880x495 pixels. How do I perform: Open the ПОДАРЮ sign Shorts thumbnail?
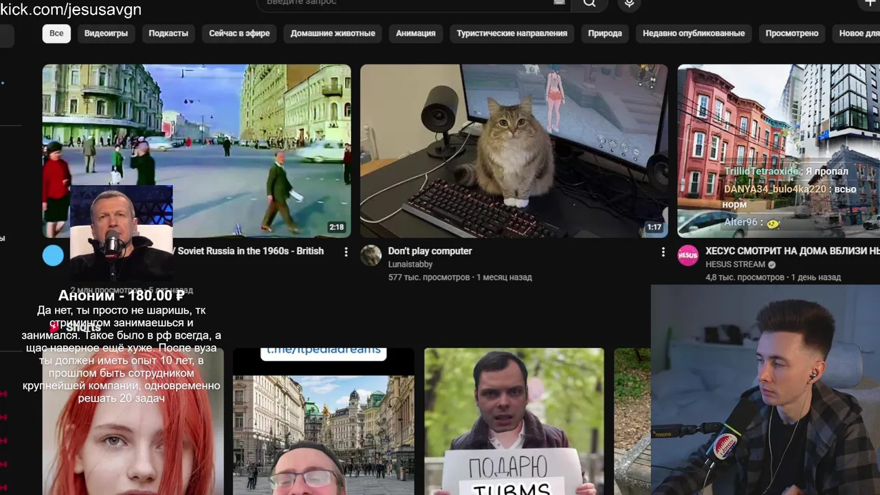(x=514, y=421)
